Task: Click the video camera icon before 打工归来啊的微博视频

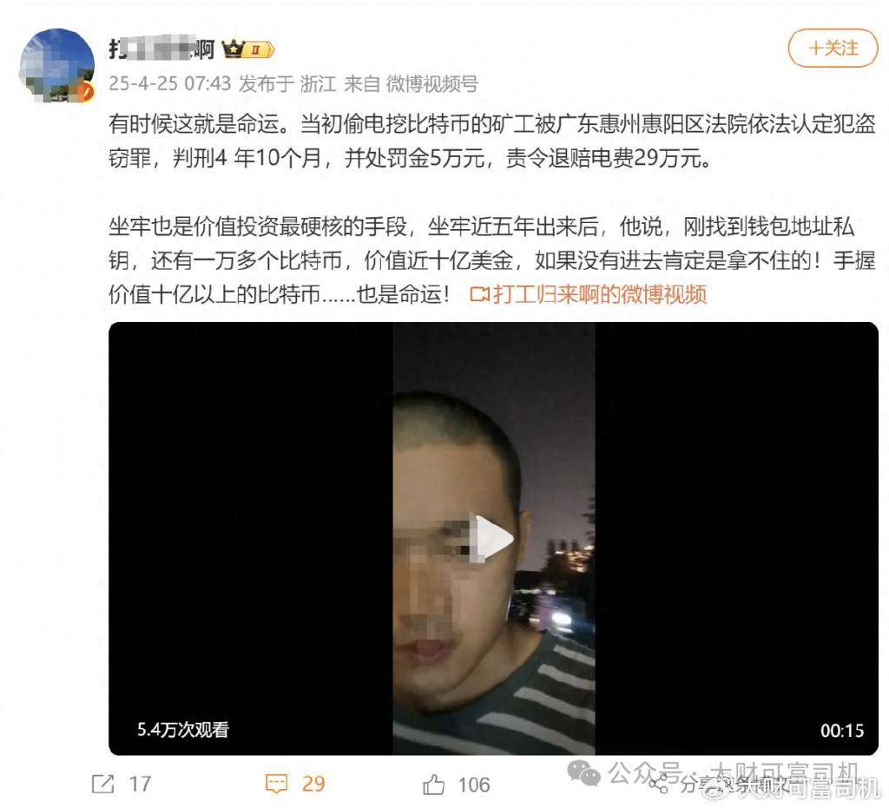Action: [x=479, y=293]
